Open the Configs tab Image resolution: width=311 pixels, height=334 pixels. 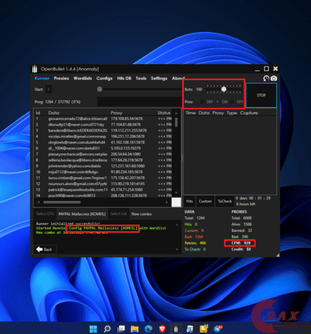(x=104, y=78)
